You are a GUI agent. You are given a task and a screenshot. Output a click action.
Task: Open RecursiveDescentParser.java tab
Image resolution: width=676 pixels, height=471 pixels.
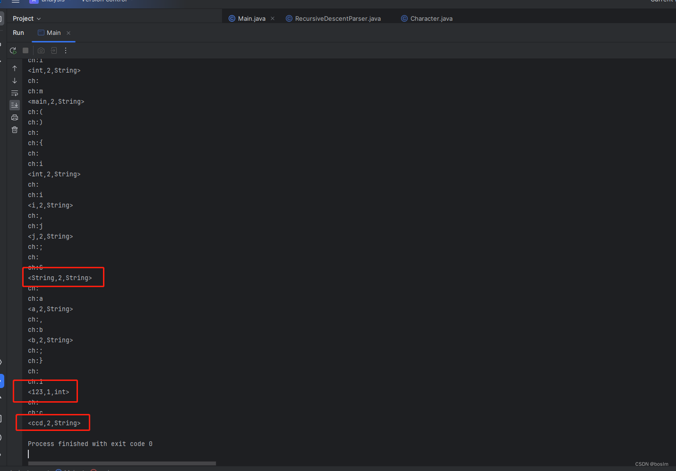(x=334, y=18)
